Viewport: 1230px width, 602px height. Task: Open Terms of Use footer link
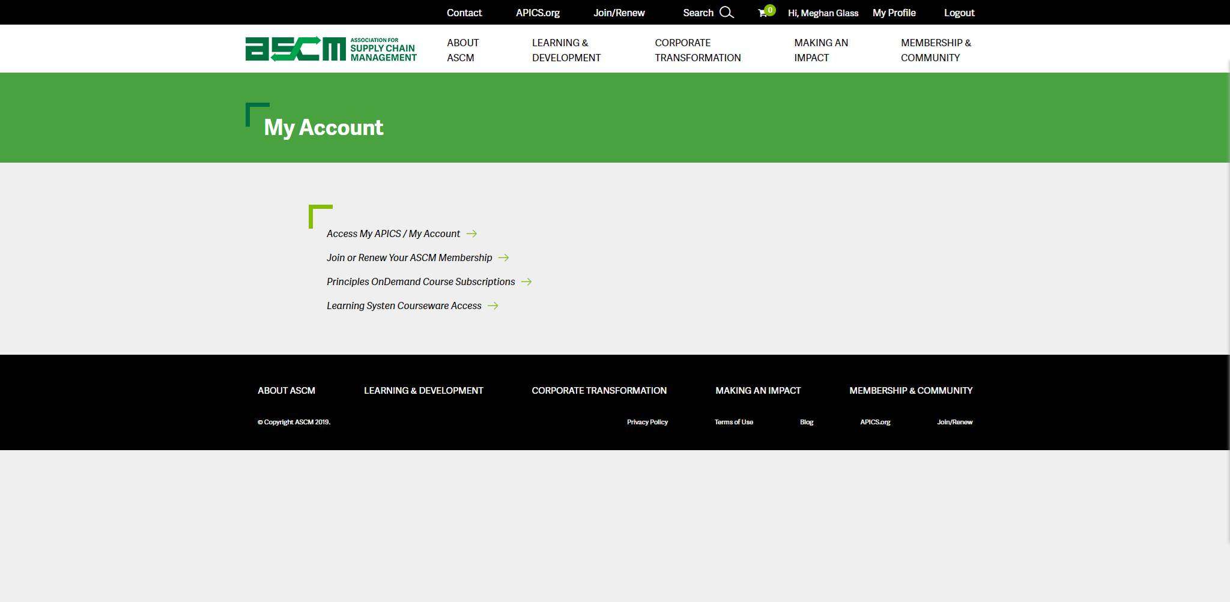coord(733,422)
